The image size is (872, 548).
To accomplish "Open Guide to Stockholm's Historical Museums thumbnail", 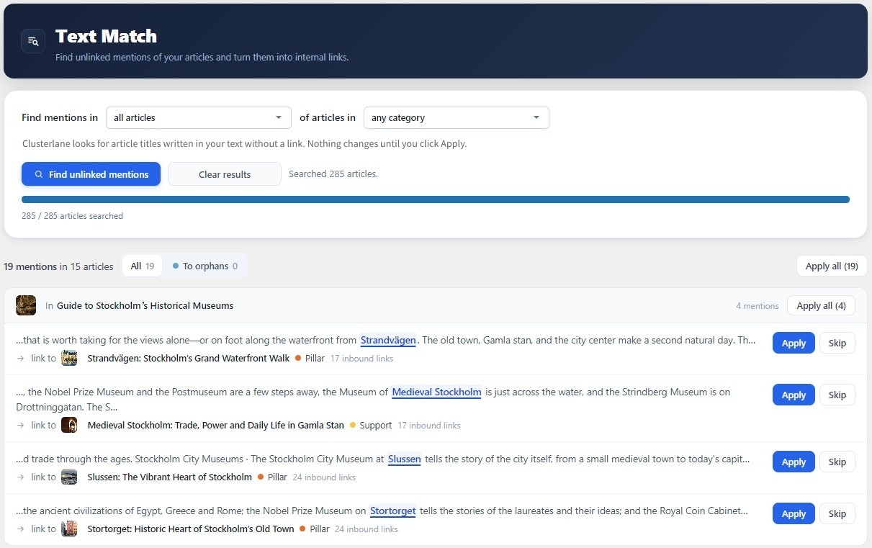I will (26, 305).
